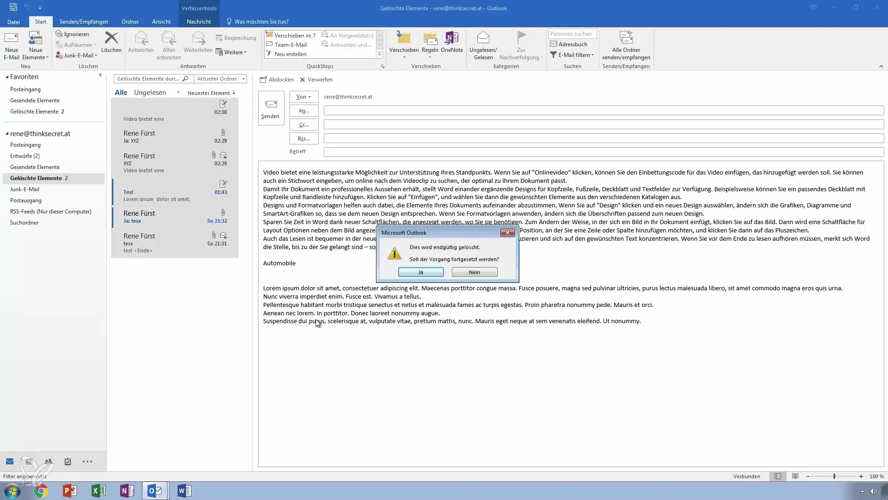The height and width of the screenshot is (500, 888).
Task: Switch to the Ansicht tab
Action: click(x=161, y=22)
